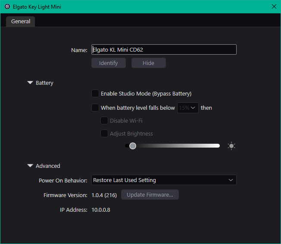The width and height of the screenshot is (281, 244).
Task: Collapse the Advanced section
Action: click(x=30, y=166)
